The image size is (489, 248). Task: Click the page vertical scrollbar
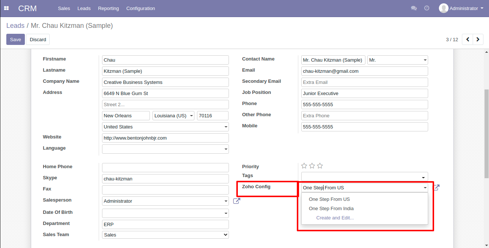pyautogui.click(x=486, y=134)
